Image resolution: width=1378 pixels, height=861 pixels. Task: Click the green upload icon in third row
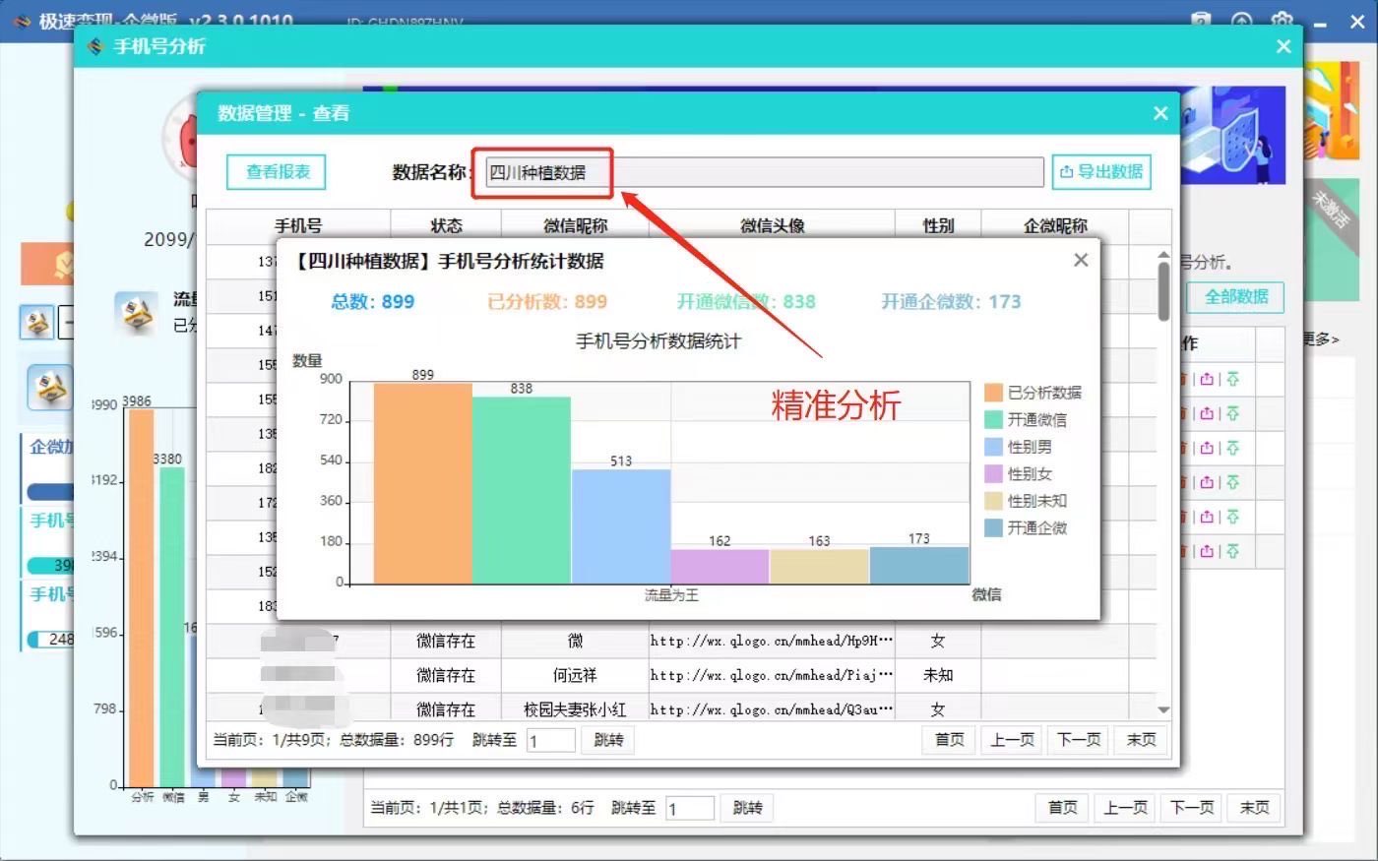click(x=1232, y=449)
